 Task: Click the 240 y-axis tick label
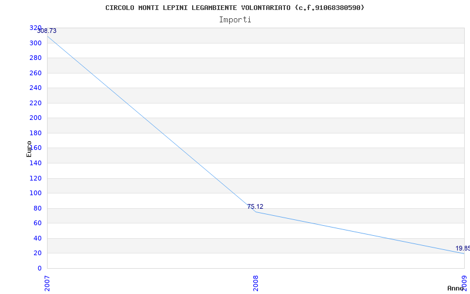(35, 88)
